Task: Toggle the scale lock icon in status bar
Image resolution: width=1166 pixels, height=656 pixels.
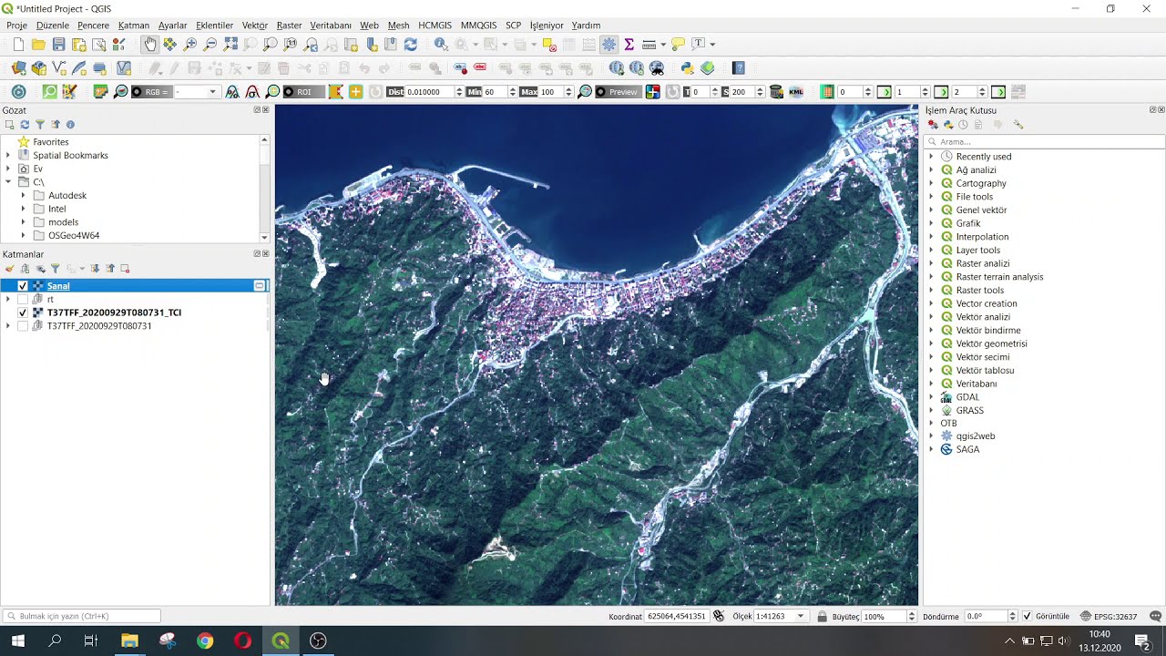Action: (822, 617)
